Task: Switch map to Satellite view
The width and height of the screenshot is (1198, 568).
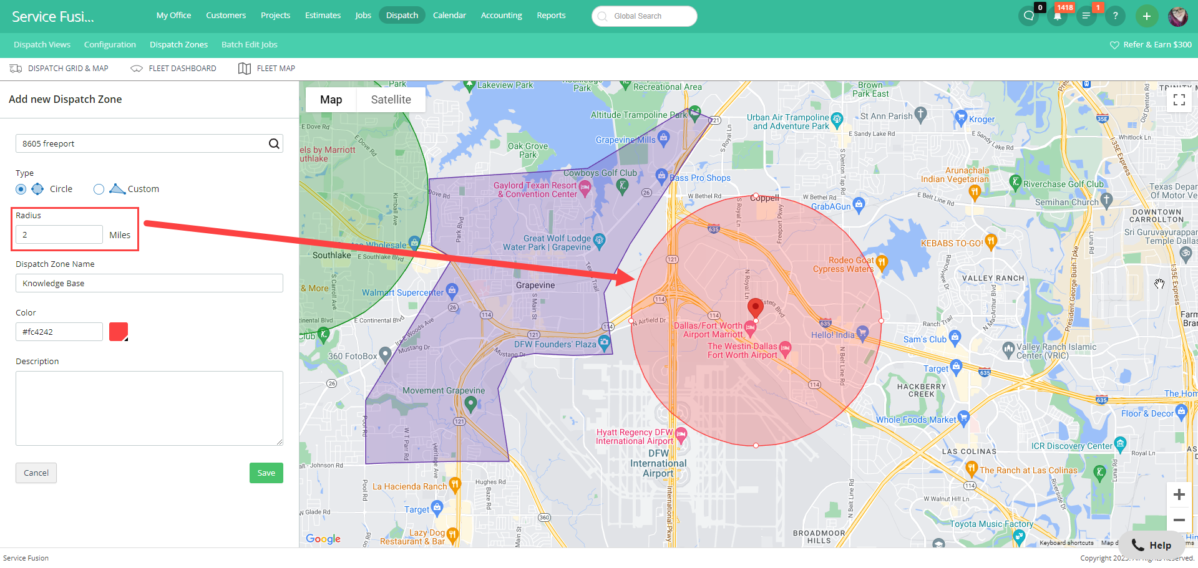Action: tap(391, 100)
